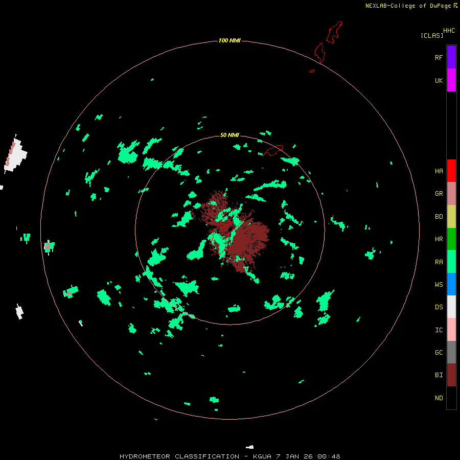Click the RF legend label

[x=439, y=57]
